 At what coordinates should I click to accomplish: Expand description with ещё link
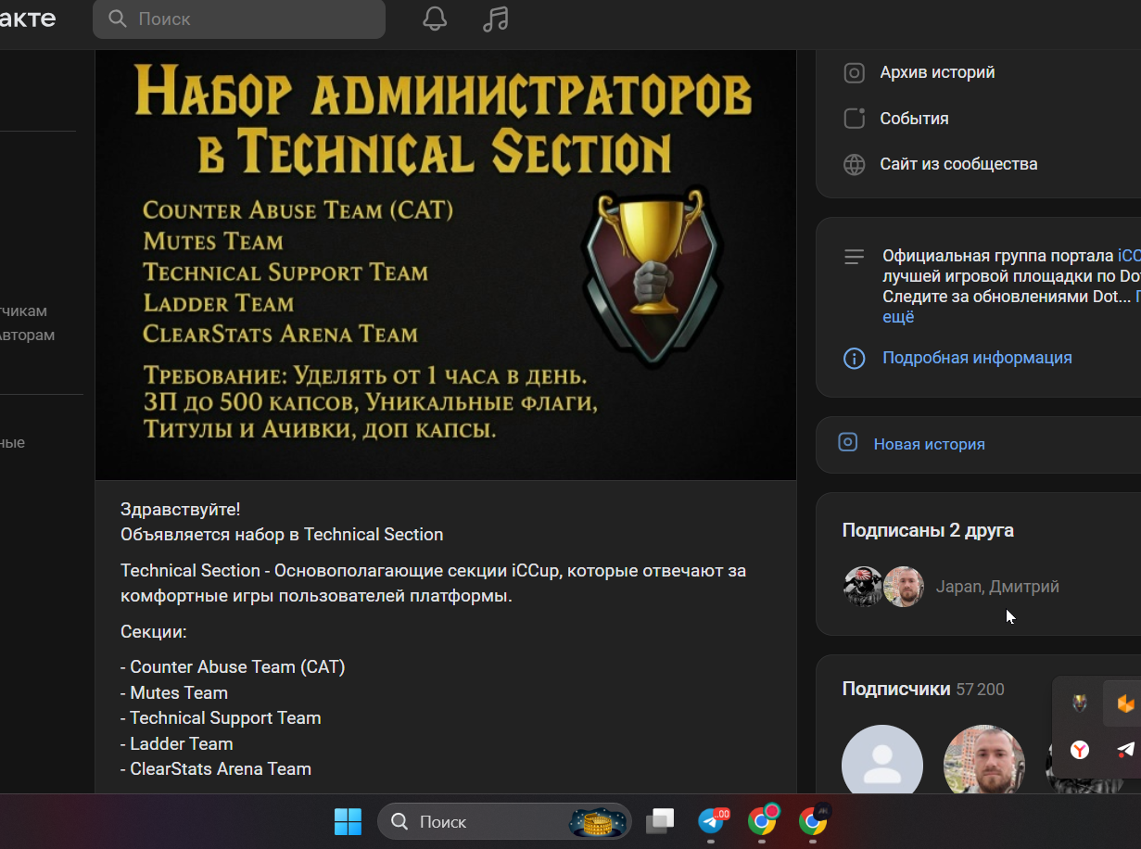pos(898,317)
